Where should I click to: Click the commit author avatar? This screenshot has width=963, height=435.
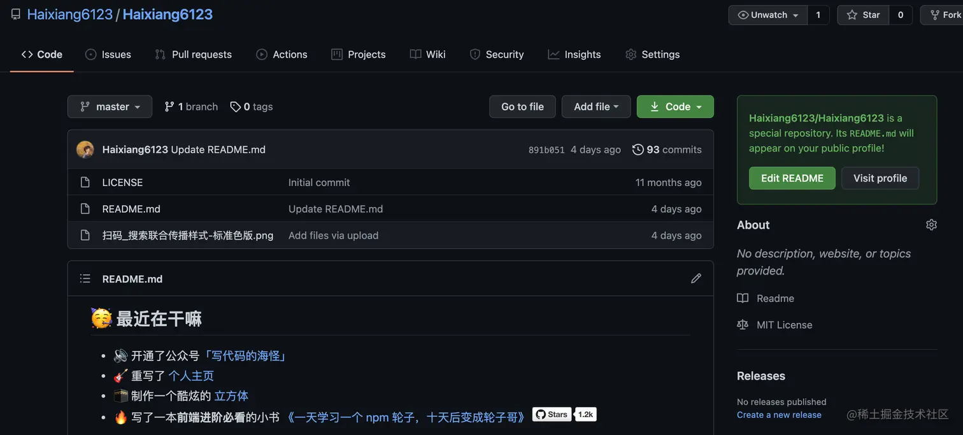pos(85,150)
